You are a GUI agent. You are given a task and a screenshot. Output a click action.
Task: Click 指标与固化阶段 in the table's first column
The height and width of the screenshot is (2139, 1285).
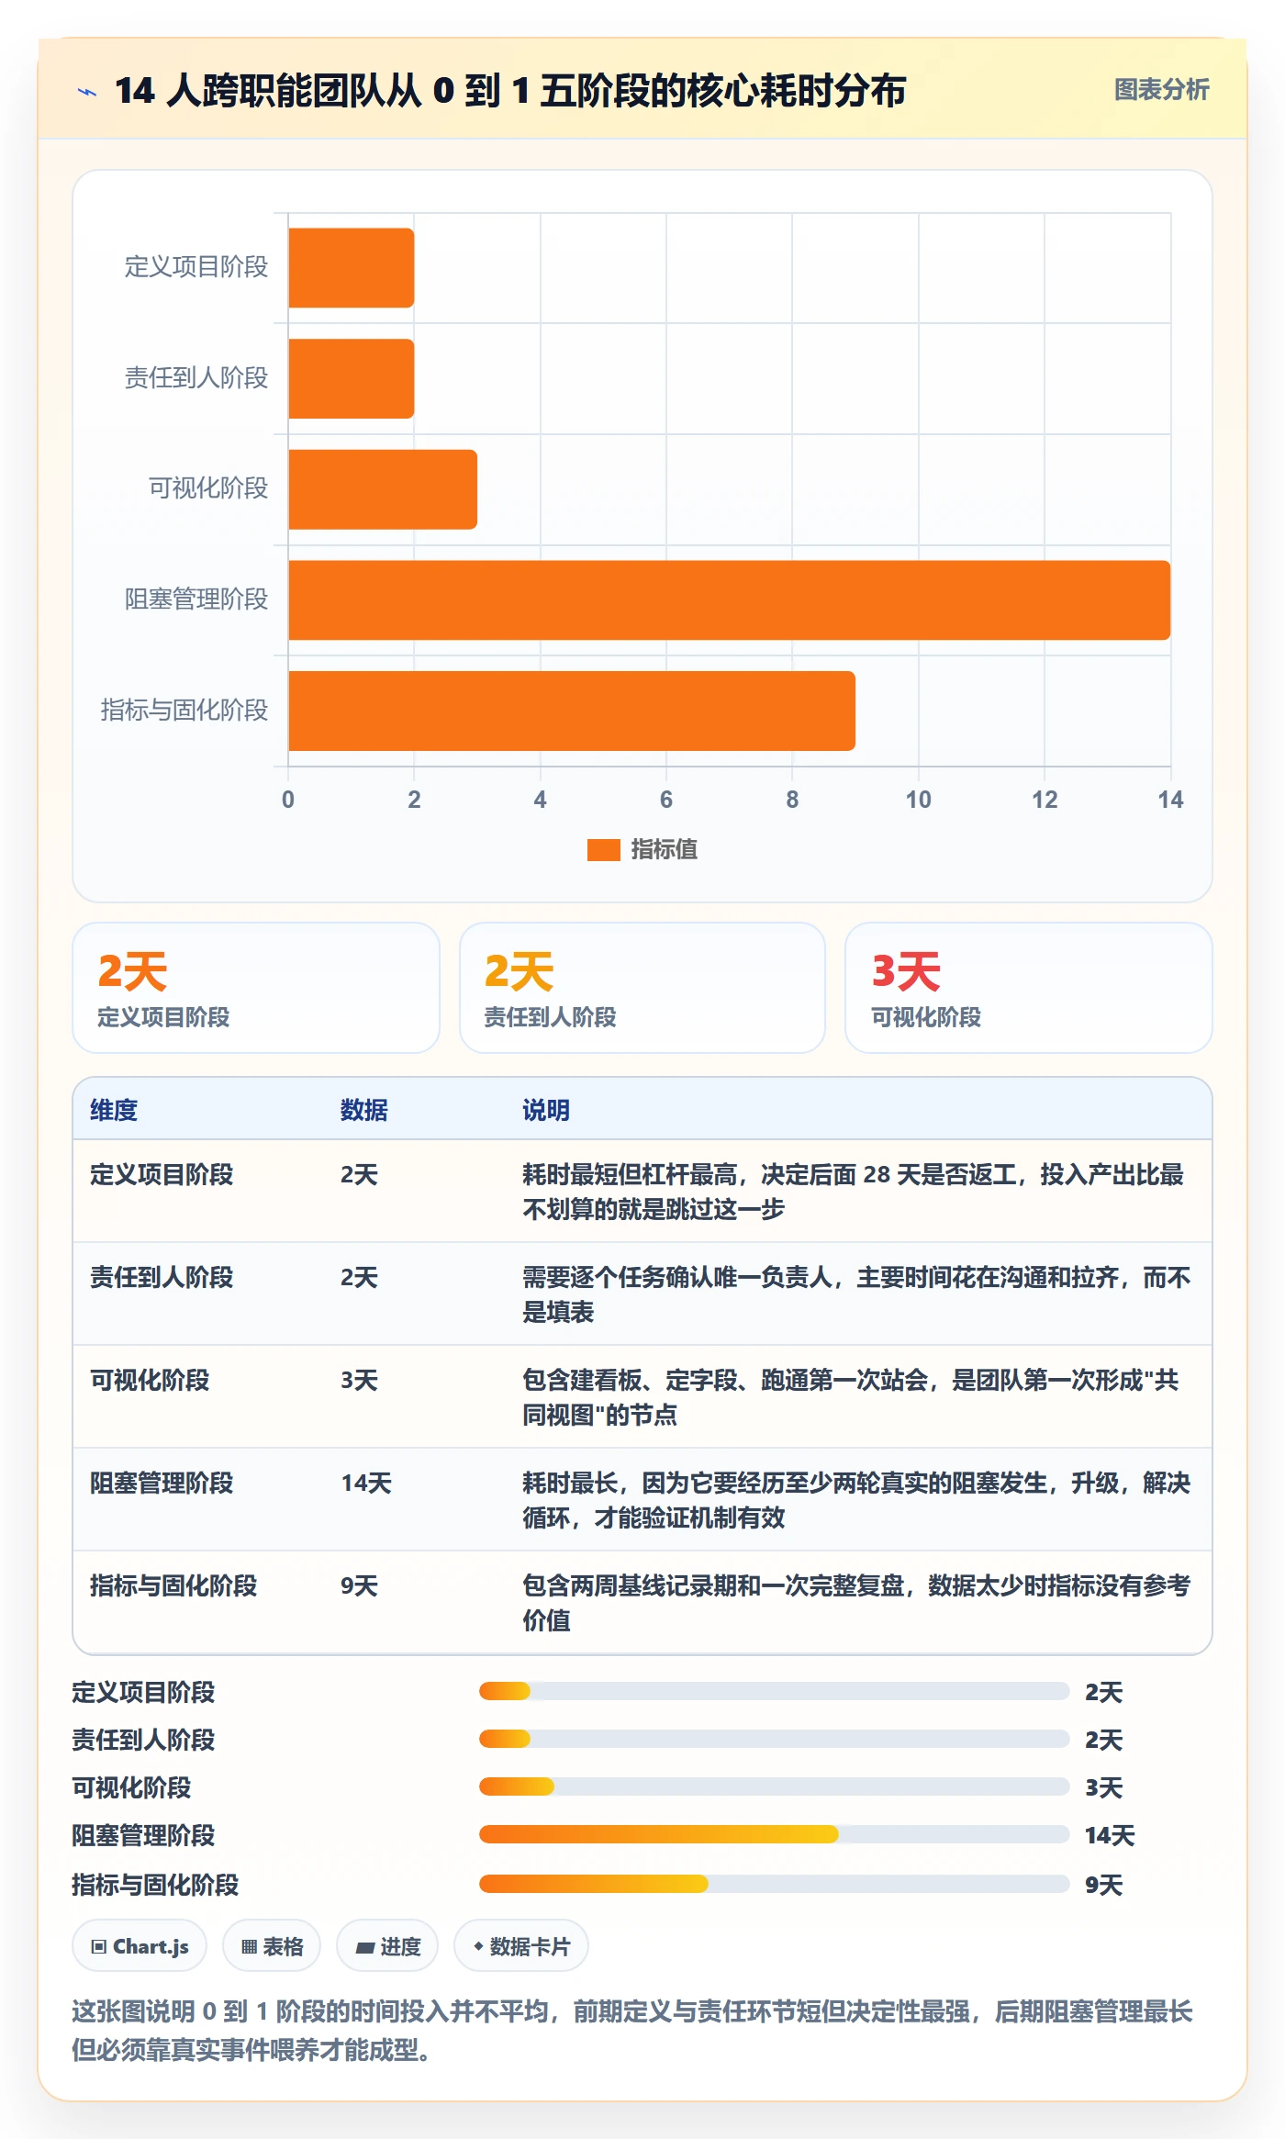pyautogui.click(x=173, y=1585)
